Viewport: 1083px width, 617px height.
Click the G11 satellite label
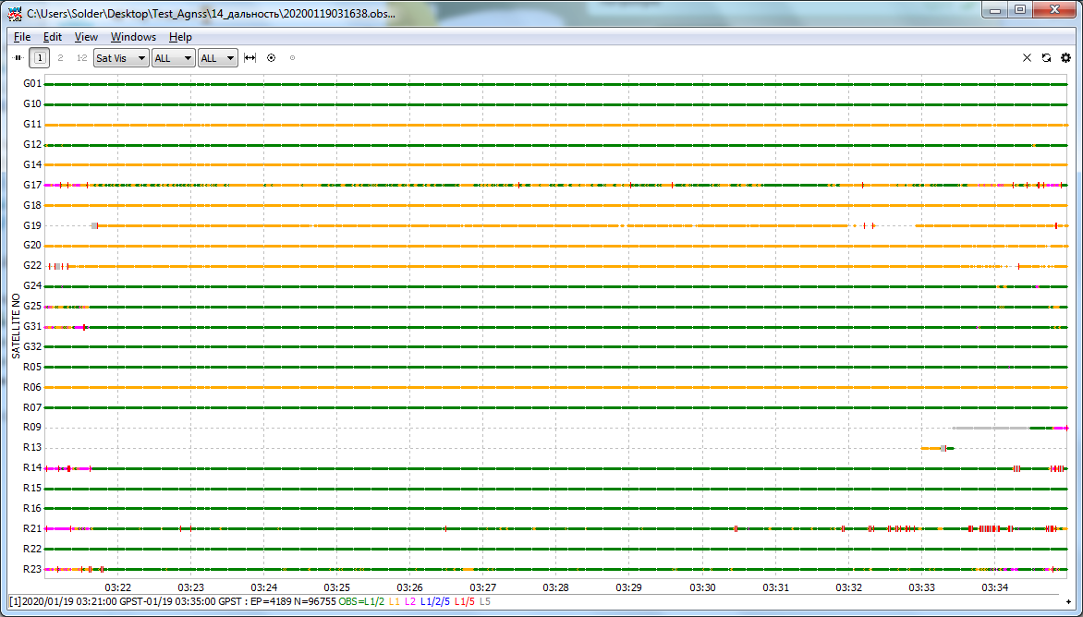point(32,124)
